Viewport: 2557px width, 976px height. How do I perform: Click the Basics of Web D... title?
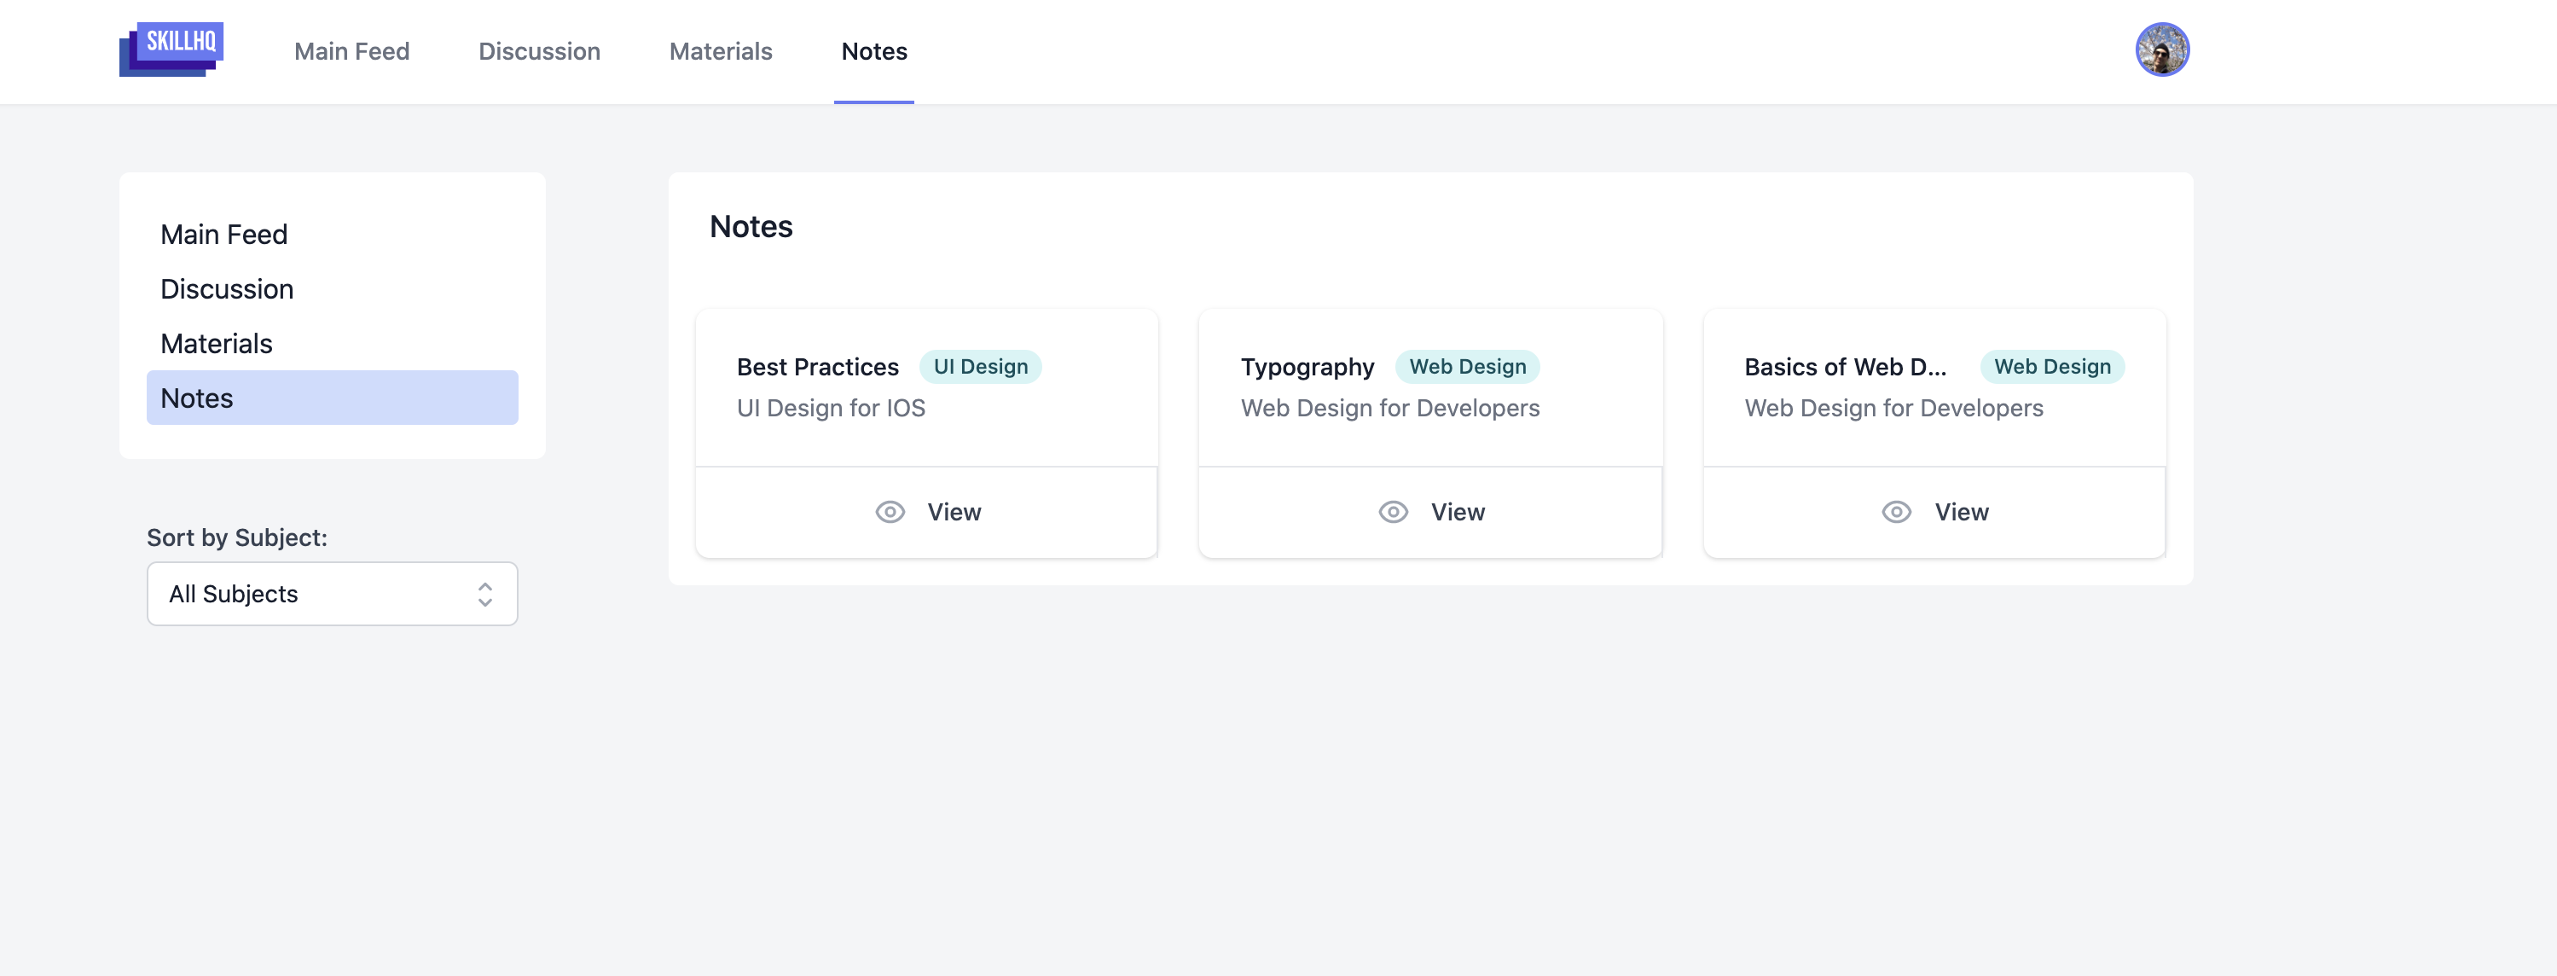[1844, 366]
